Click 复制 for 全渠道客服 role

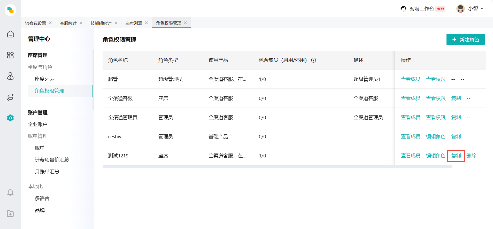point(456,98)
